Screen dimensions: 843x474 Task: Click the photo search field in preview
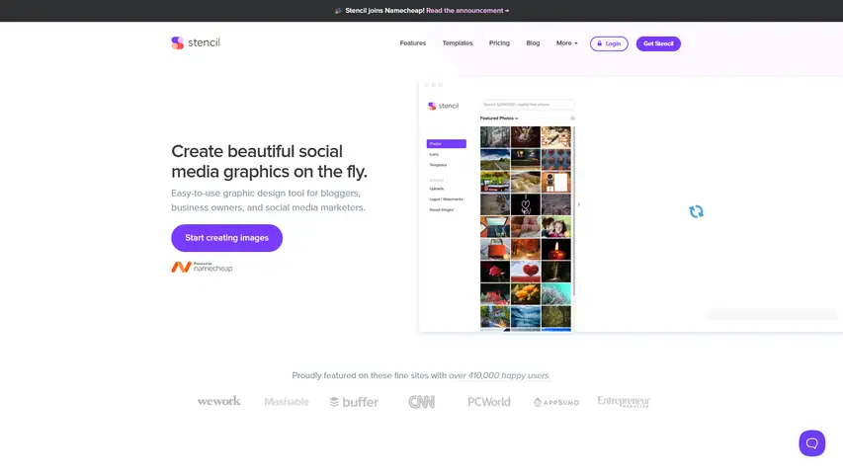click(528, 105)
